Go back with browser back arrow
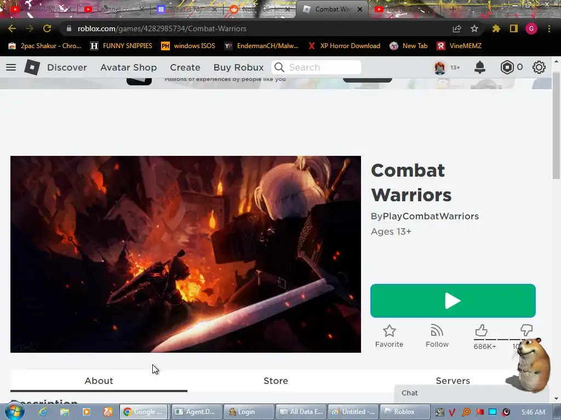Viewport: 561px width, 420px height. 12,28
